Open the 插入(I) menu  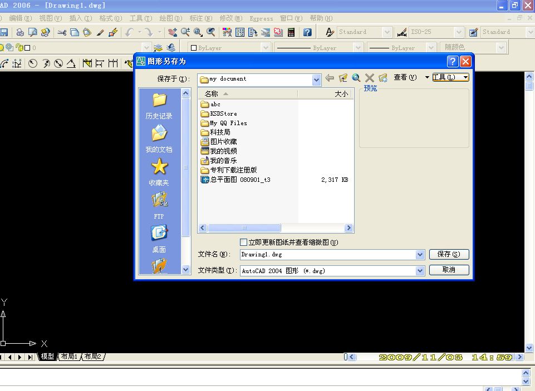(81, 18)
